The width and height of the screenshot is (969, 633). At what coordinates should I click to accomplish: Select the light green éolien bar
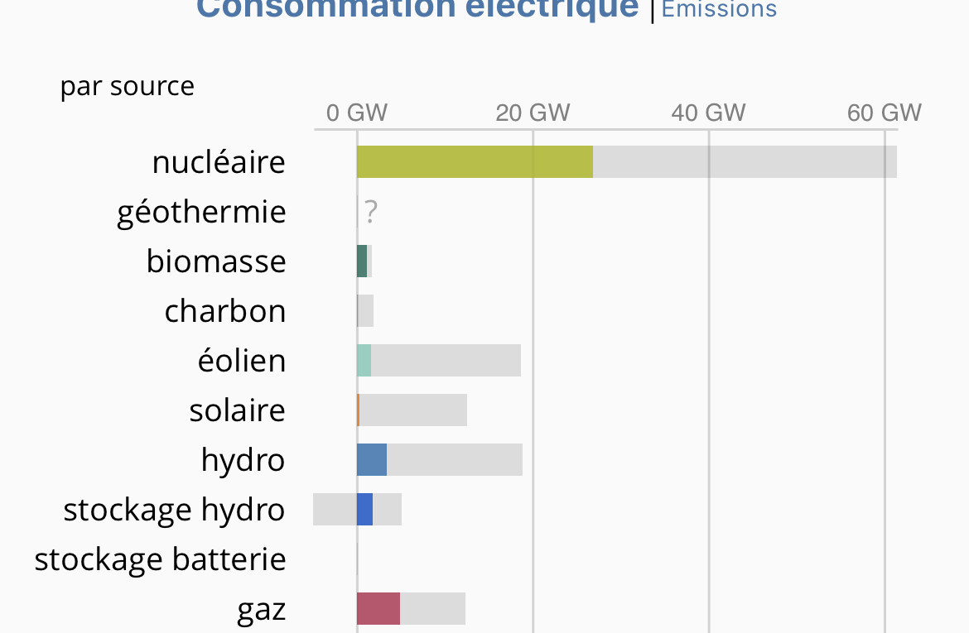coord(364,360)
